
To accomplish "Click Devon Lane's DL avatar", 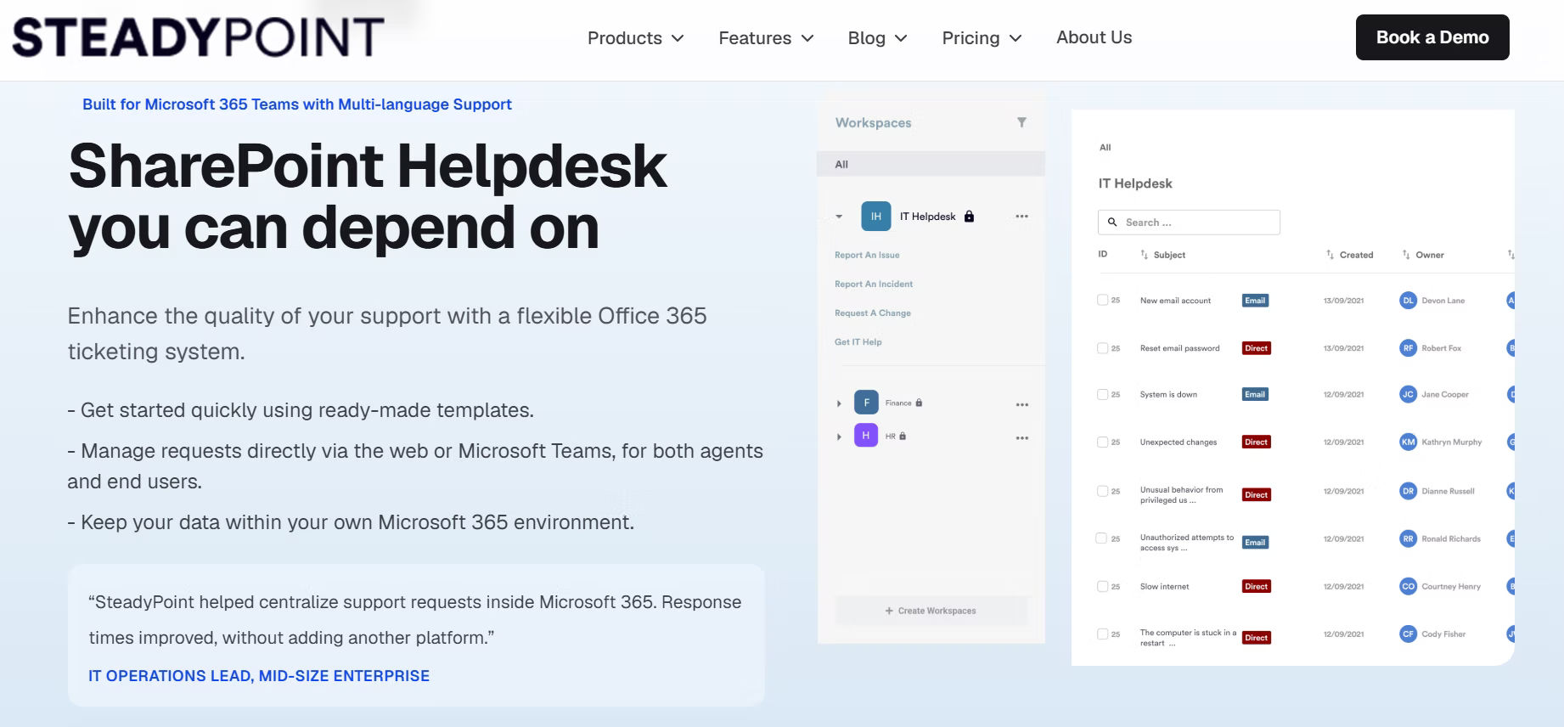I will pyautogui.click(x=1409, y=300).
